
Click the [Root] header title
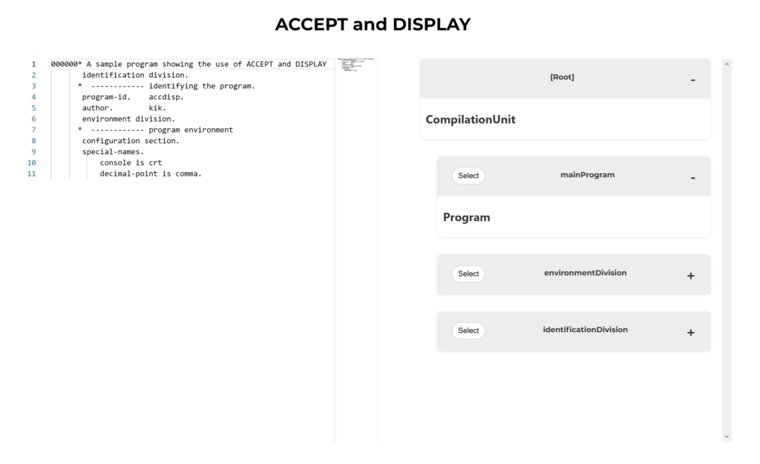pos(562,77)
